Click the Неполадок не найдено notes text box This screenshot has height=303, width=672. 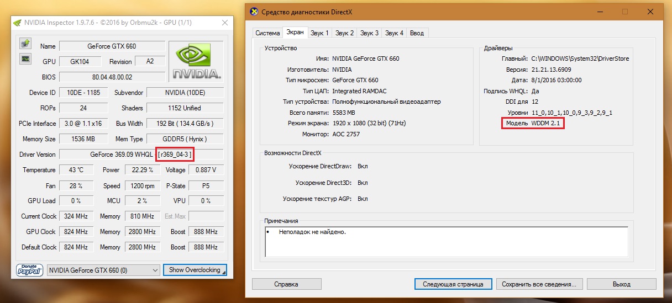(x=447, y=242)
